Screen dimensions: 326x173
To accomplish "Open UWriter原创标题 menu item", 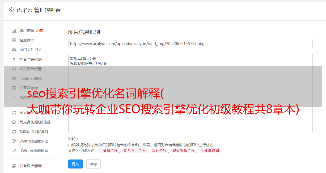I will 34,151.
